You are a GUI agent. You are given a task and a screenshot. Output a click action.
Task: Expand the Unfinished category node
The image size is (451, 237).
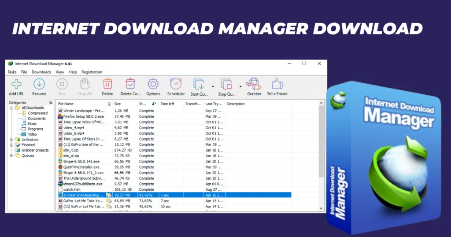[12, 140]
